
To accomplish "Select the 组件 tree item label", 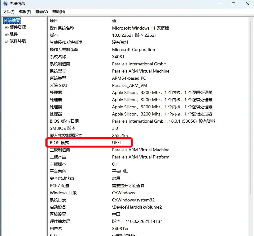I will (14, 34).
